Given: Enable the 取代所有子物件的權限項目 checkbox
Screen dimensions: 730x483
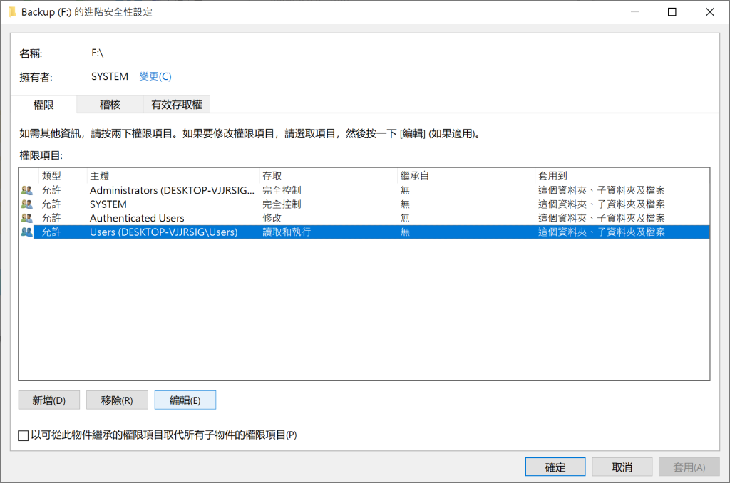Looking at the screenshot, I should pyautogui.click(x=24, y=435).
